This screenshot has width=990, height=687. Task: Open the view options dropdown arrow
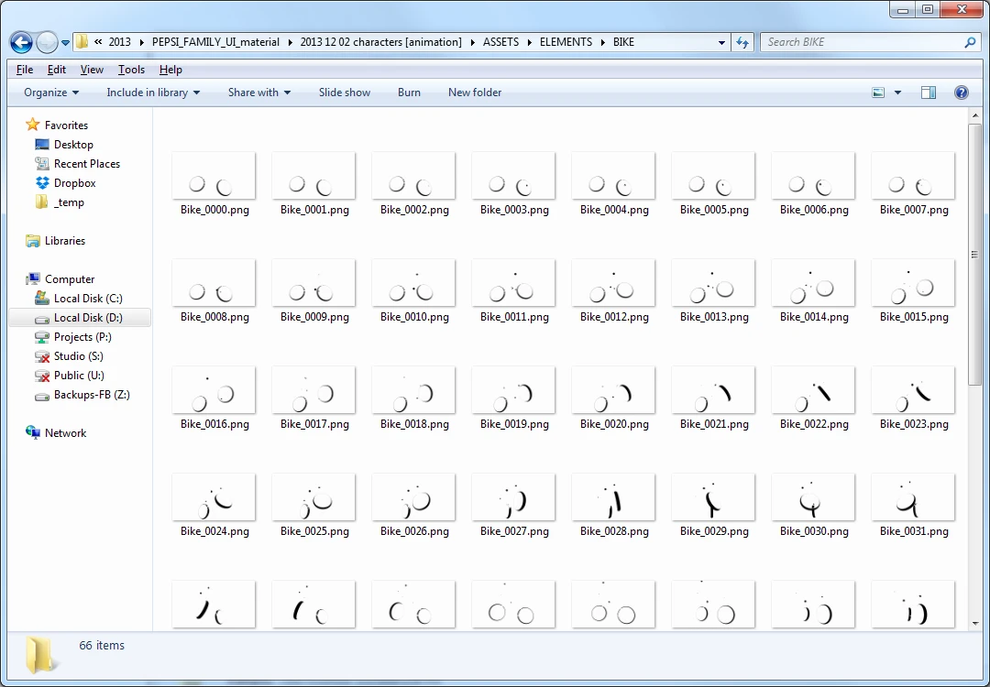click(897, 93)
